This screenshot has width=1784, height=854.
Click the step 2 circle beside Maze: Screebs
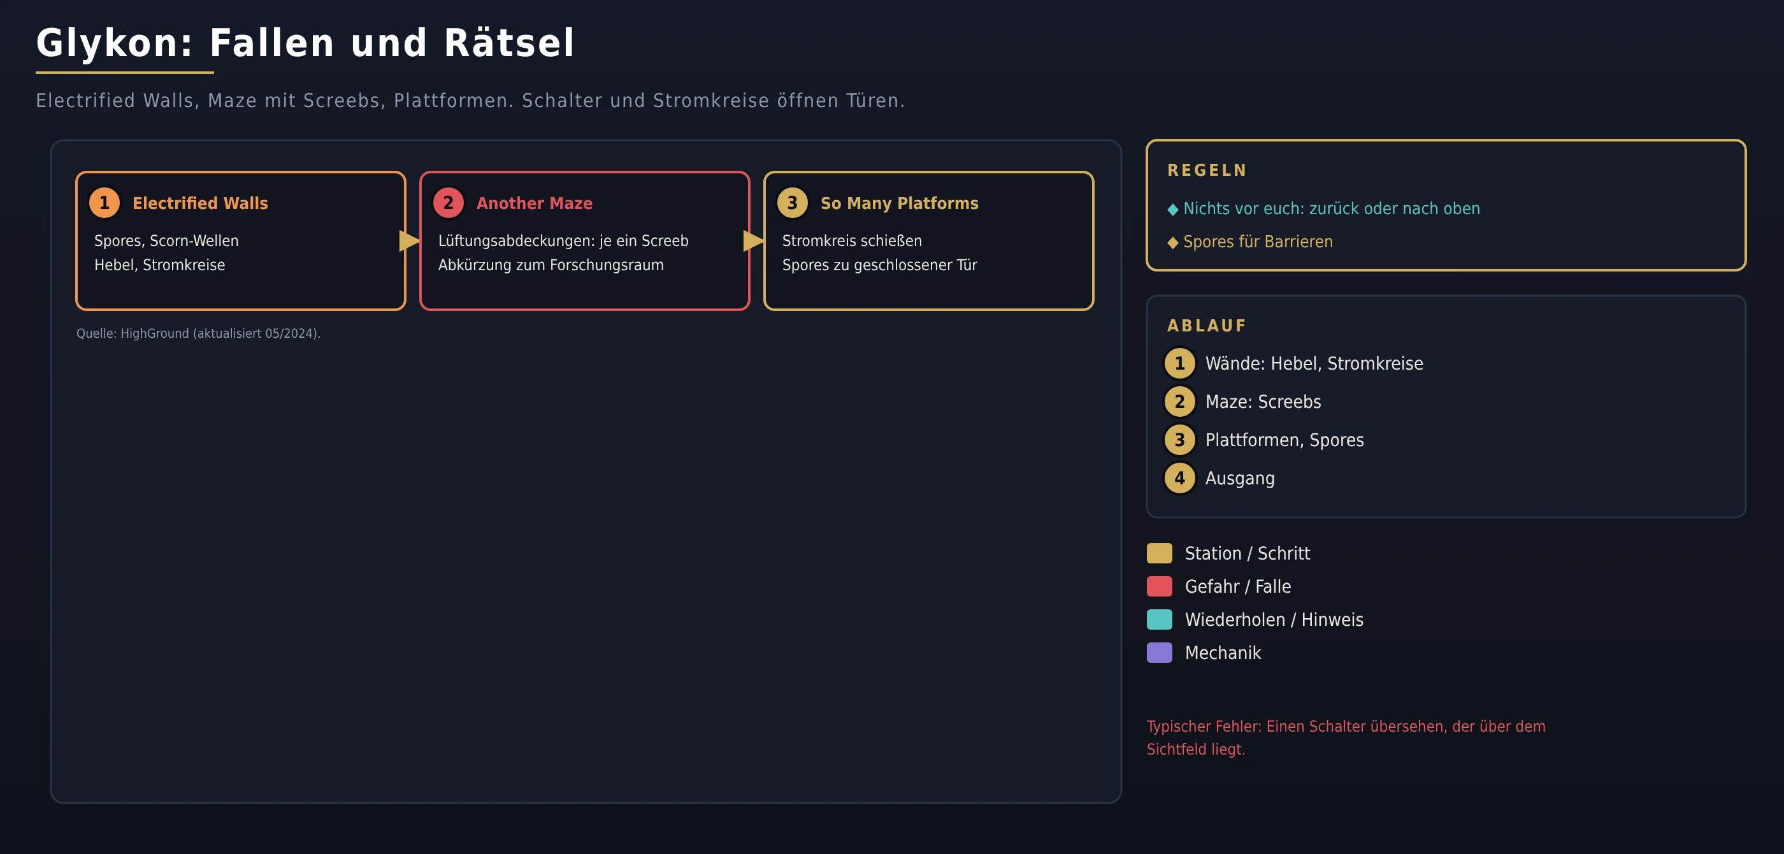pos(1179,402)
